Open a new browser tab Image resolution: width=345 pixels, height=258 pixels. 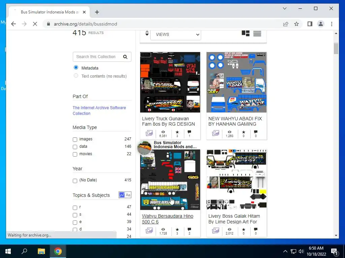[x=97, y=12]
